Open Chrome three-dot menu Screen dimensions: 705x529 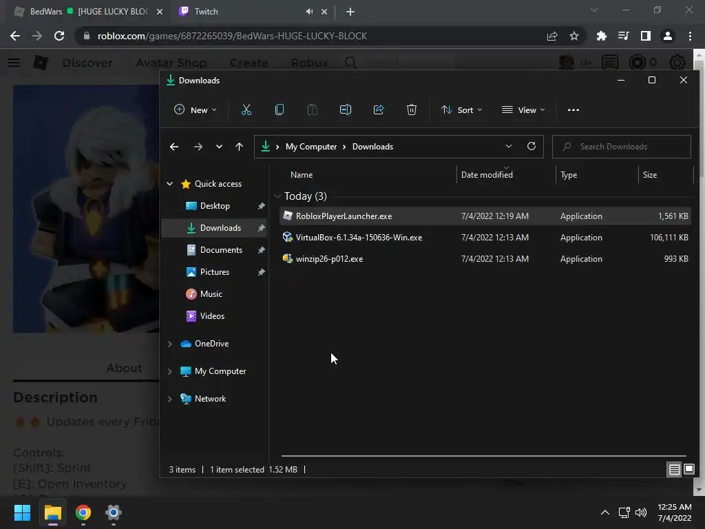690,36
